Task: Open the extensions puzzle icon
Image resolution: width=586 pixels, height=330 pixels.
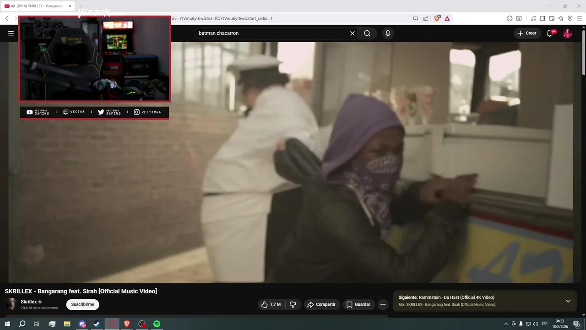Action: point(510,18)
